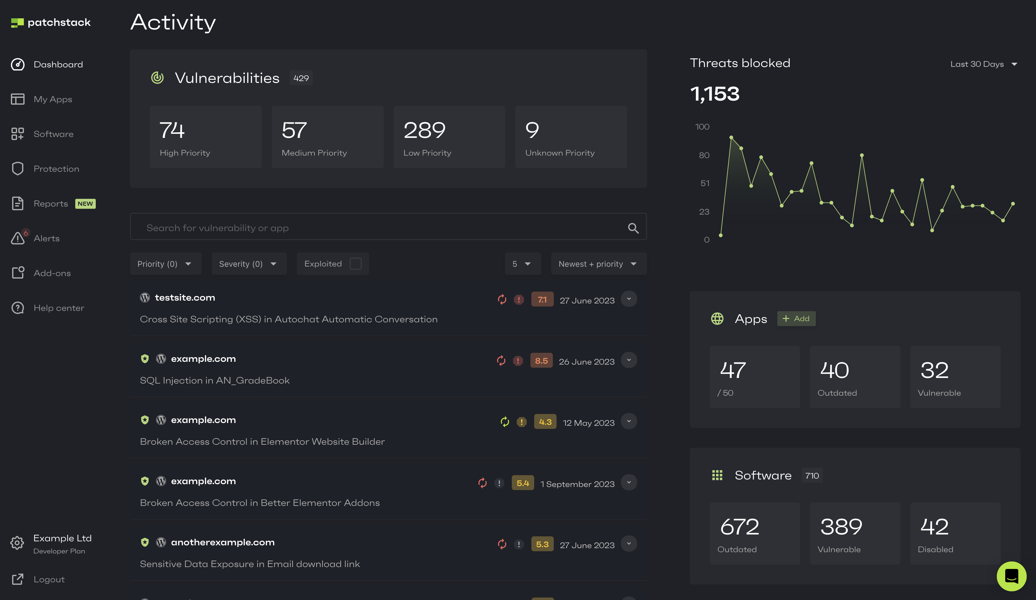1036x600 pixels.
Task: Click the settings gear beside Example Ltd
Action: tap(17, 543)
